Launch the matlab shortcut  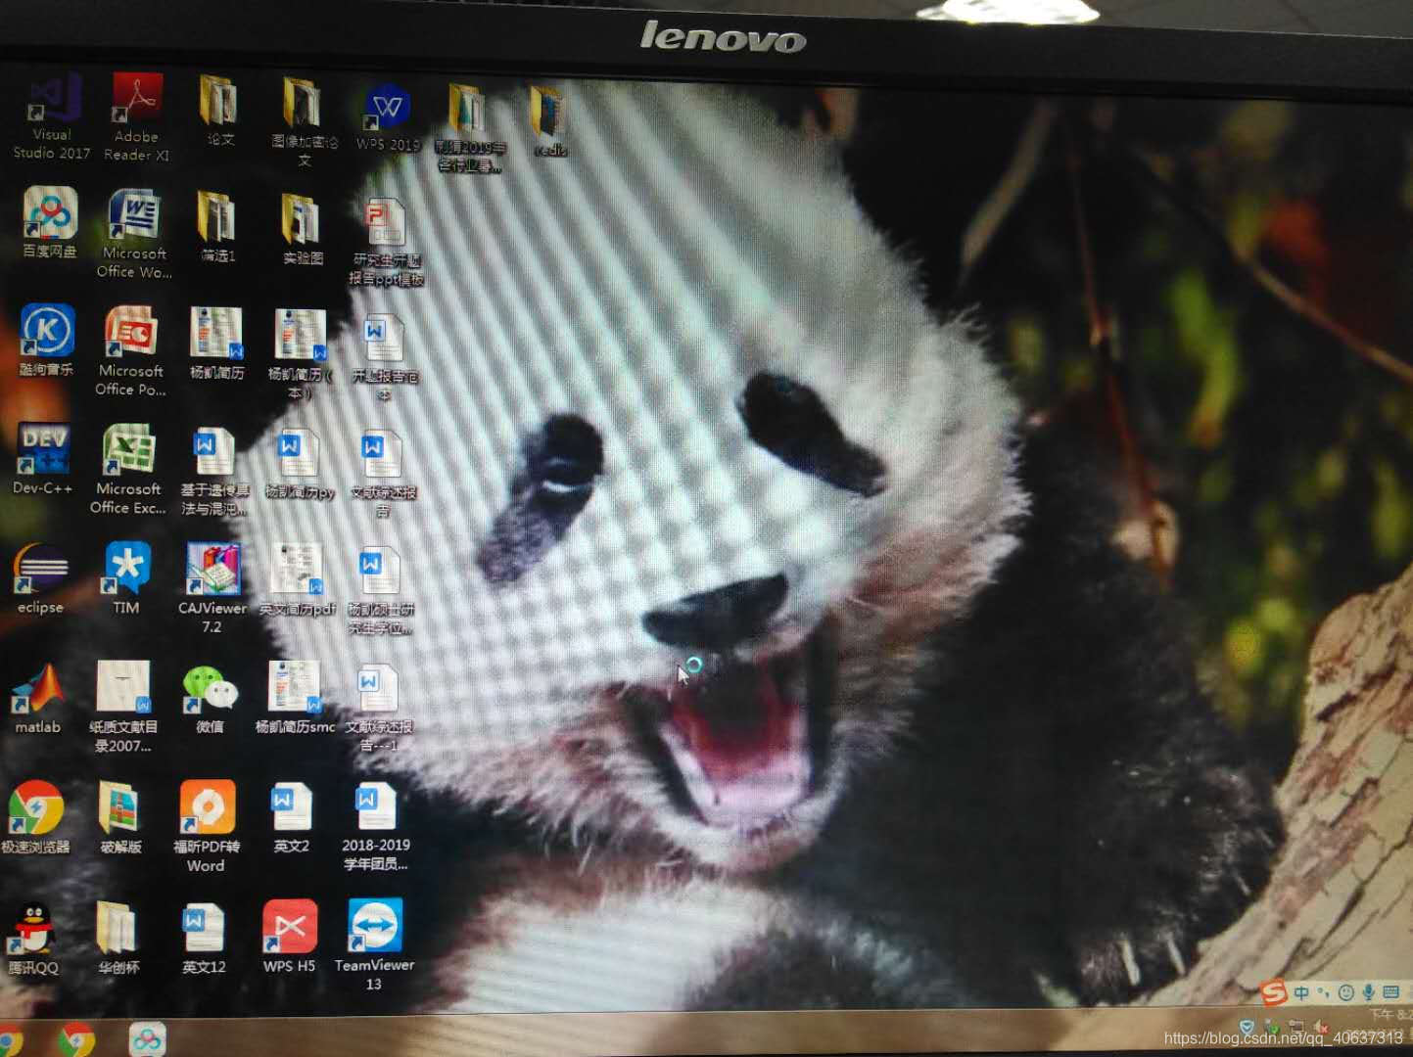point(37,698)
